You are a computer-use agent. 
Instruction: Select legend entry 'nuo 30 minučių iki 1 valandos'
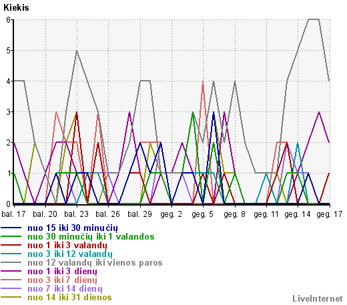91,236
